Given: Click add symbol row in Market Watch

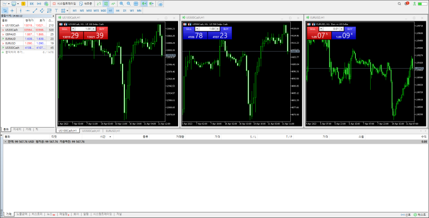Looking at the screenshot, I should point(27,52).
